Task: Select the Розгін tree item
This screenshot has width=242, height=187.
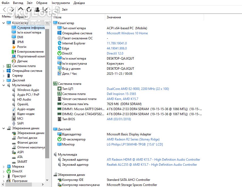Action: pos(22,47)
